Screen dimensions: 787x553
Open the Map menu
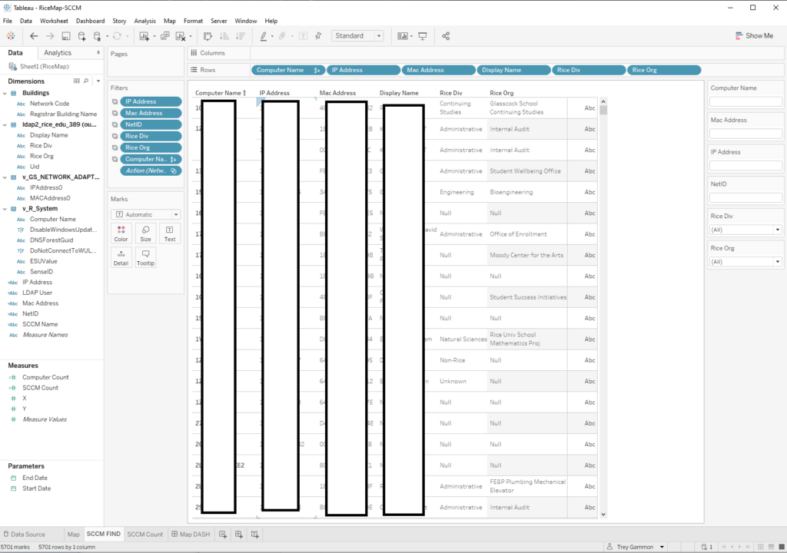170,21
